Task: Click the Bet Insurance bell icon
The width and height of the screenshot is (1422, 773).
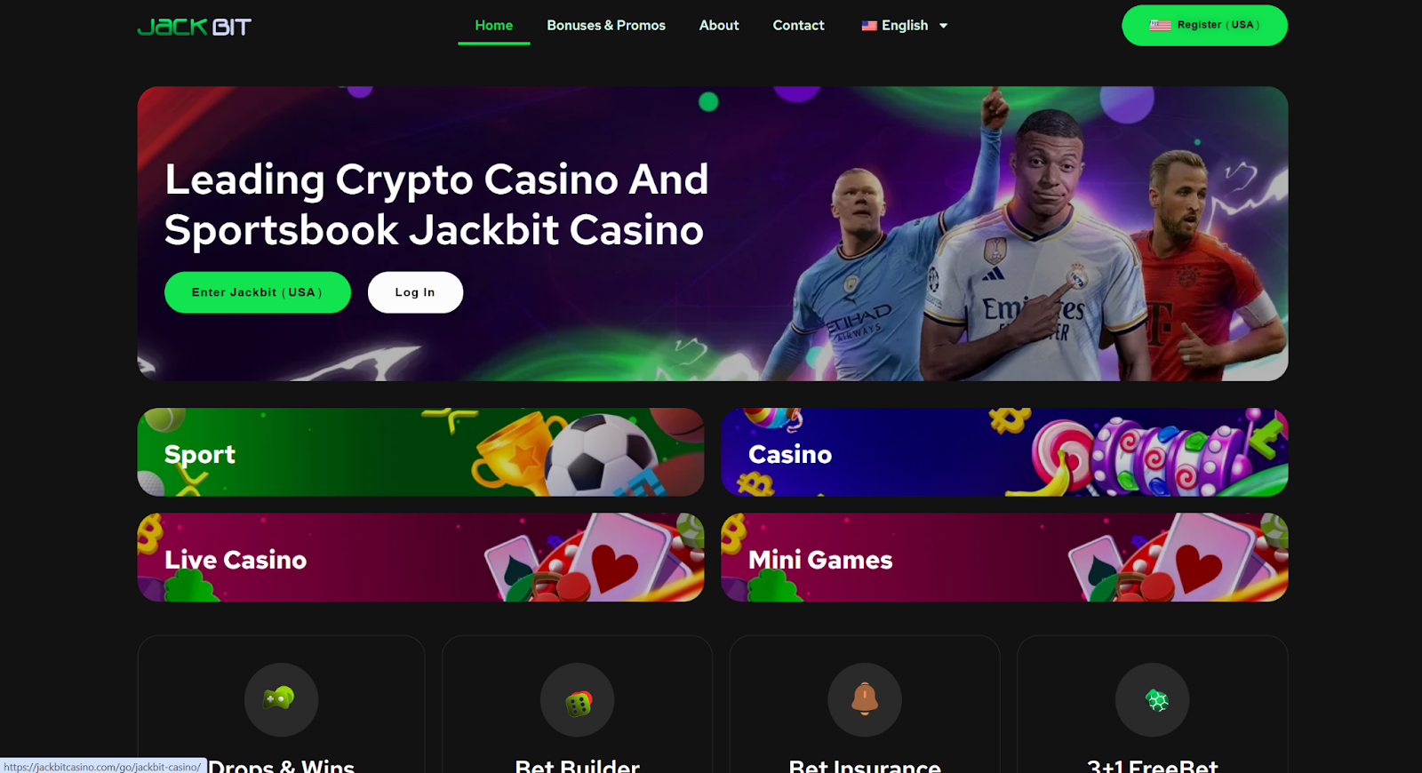Action: [865, 699]
